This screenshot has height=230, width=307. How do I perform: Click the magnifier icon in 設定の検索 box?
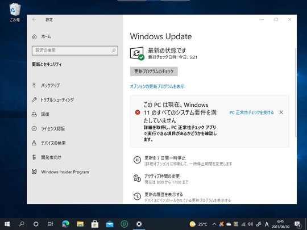coord(114,51)
